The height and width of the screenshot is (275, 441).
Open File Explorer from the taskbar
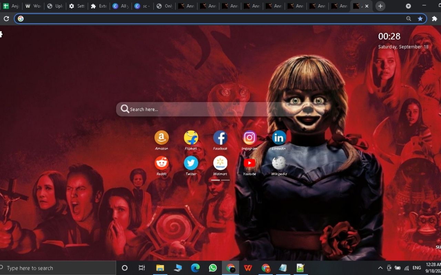[x=160, y=268]
